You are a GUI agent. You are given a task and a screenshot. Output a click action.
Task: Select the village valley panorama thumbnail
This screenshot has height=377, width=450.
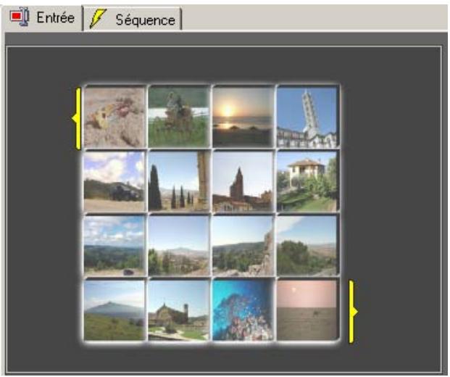tap(179, 246)
